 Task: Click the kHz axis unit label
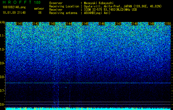pos(2,22)
